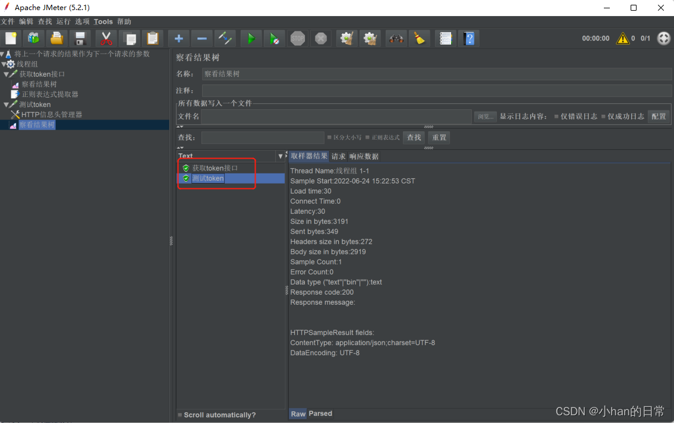Select 正则表达式提取器 in the tree
The image size is (674, 423).
coord(50,94)
